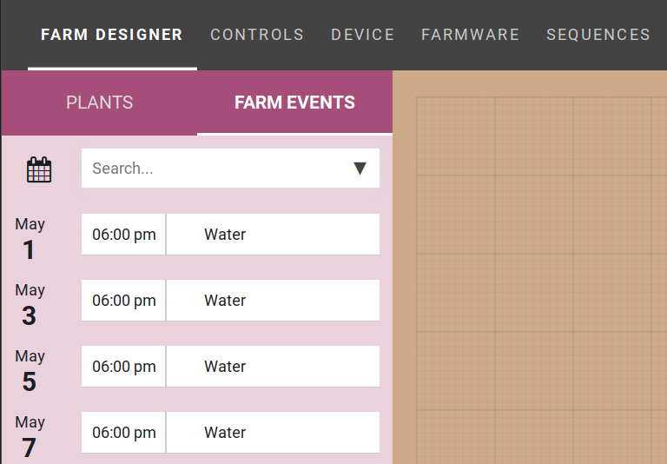This screenshot has width=667, height=464.
Task: Navigate to the Farmware section
Action: pyautogui.click(x=471, y=35)
